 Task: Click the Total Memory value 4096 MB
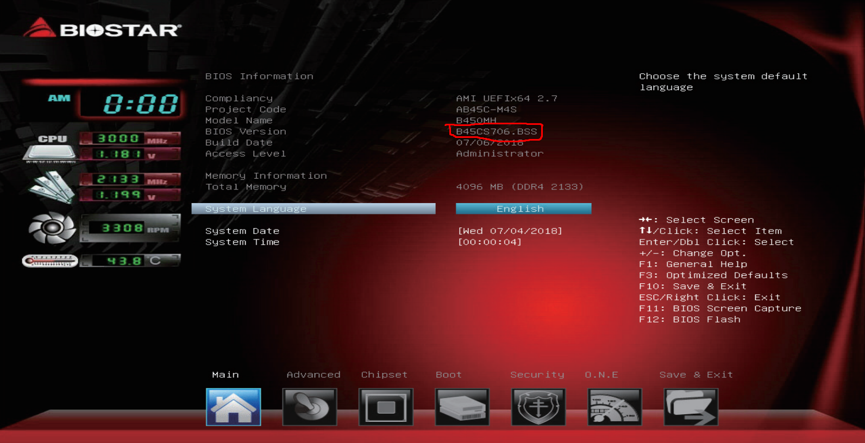[x=519, y=187]
